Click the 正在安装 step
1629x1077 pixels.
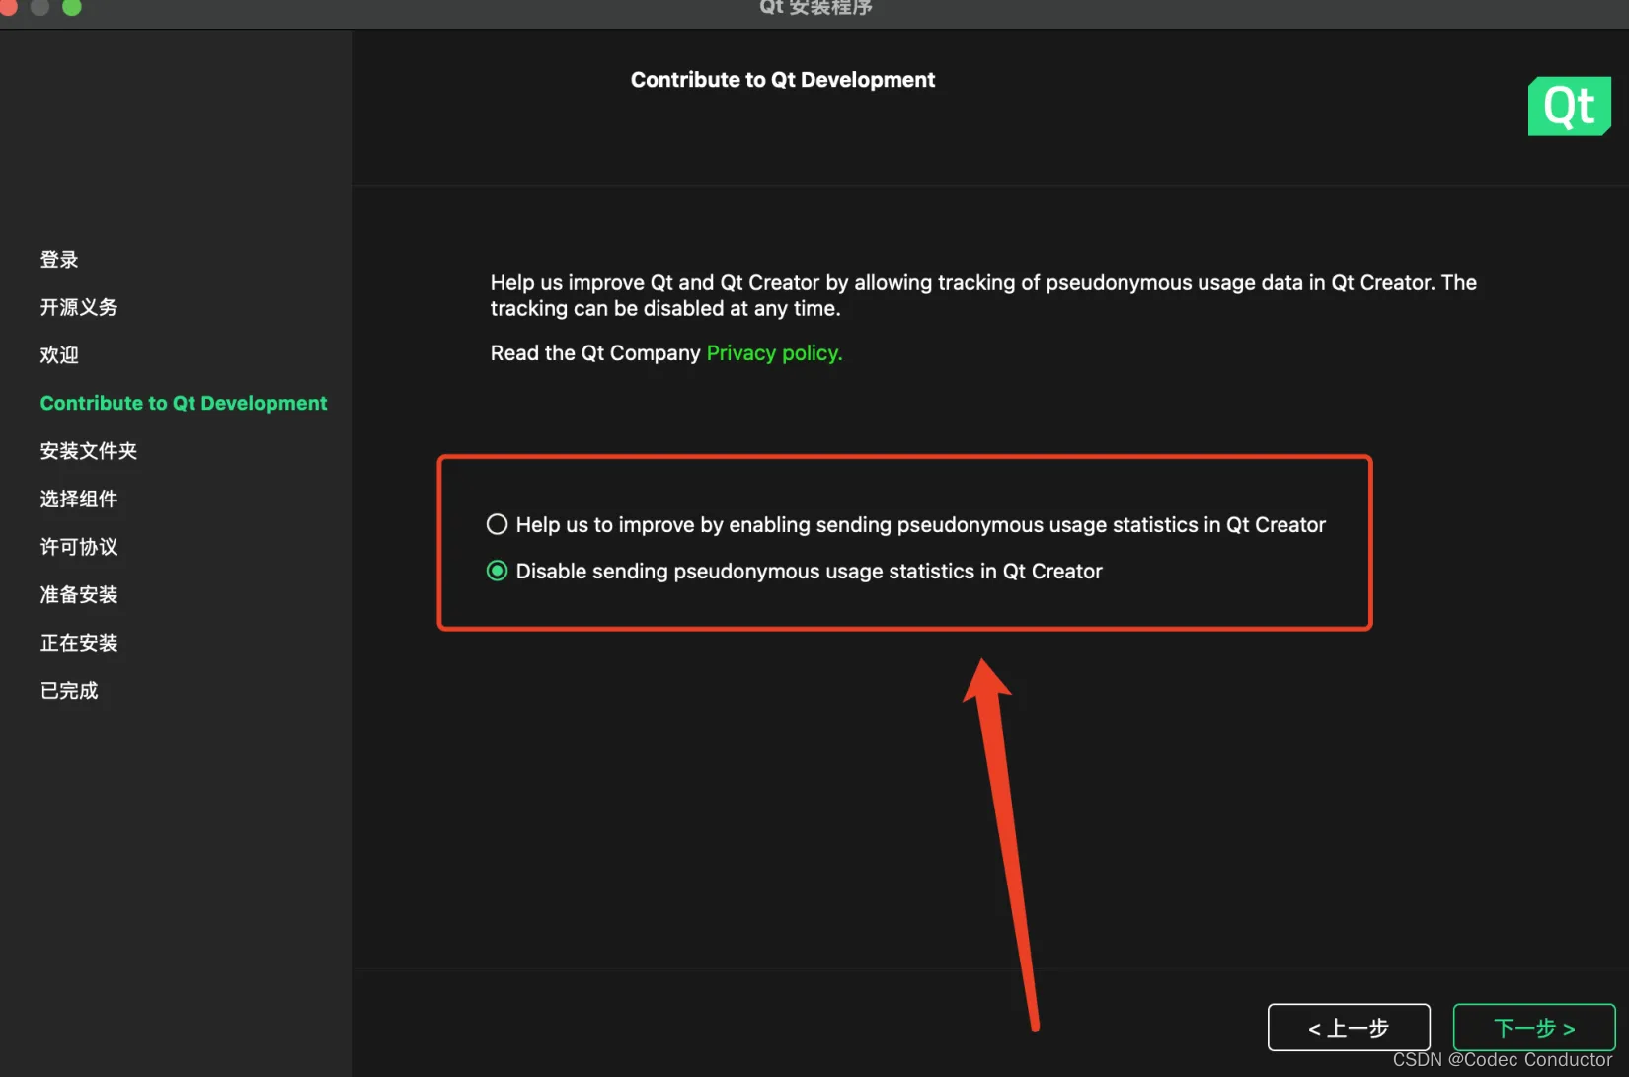point(78,643)
